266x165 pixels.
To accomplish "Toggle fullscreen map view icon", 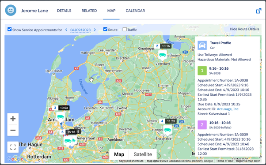I will point(13,147).
